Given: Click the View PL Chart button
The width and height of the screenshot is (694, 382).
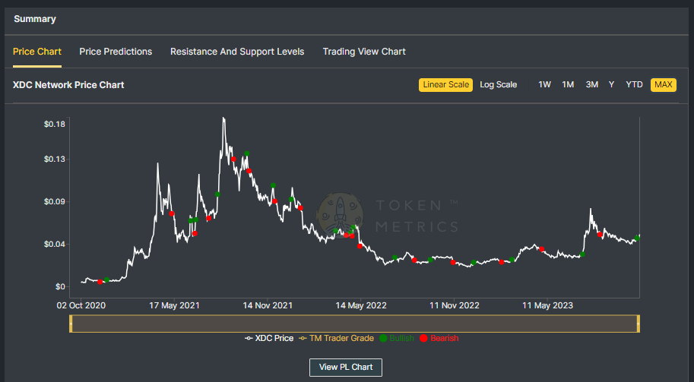Looking at the screenshot, I should [346, 367].
